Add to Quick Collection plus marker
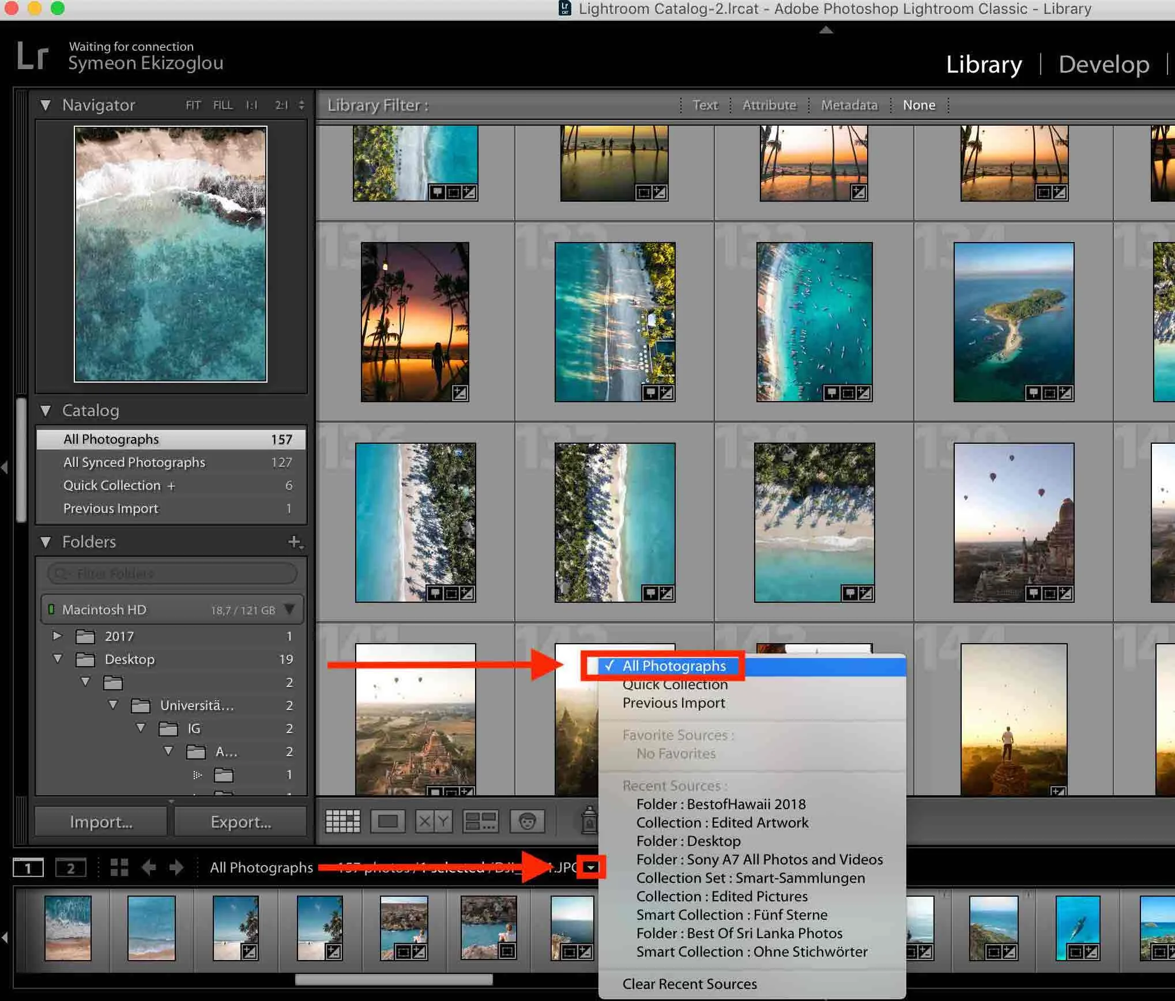1175x1001 pixels. (x=171, y=486)
